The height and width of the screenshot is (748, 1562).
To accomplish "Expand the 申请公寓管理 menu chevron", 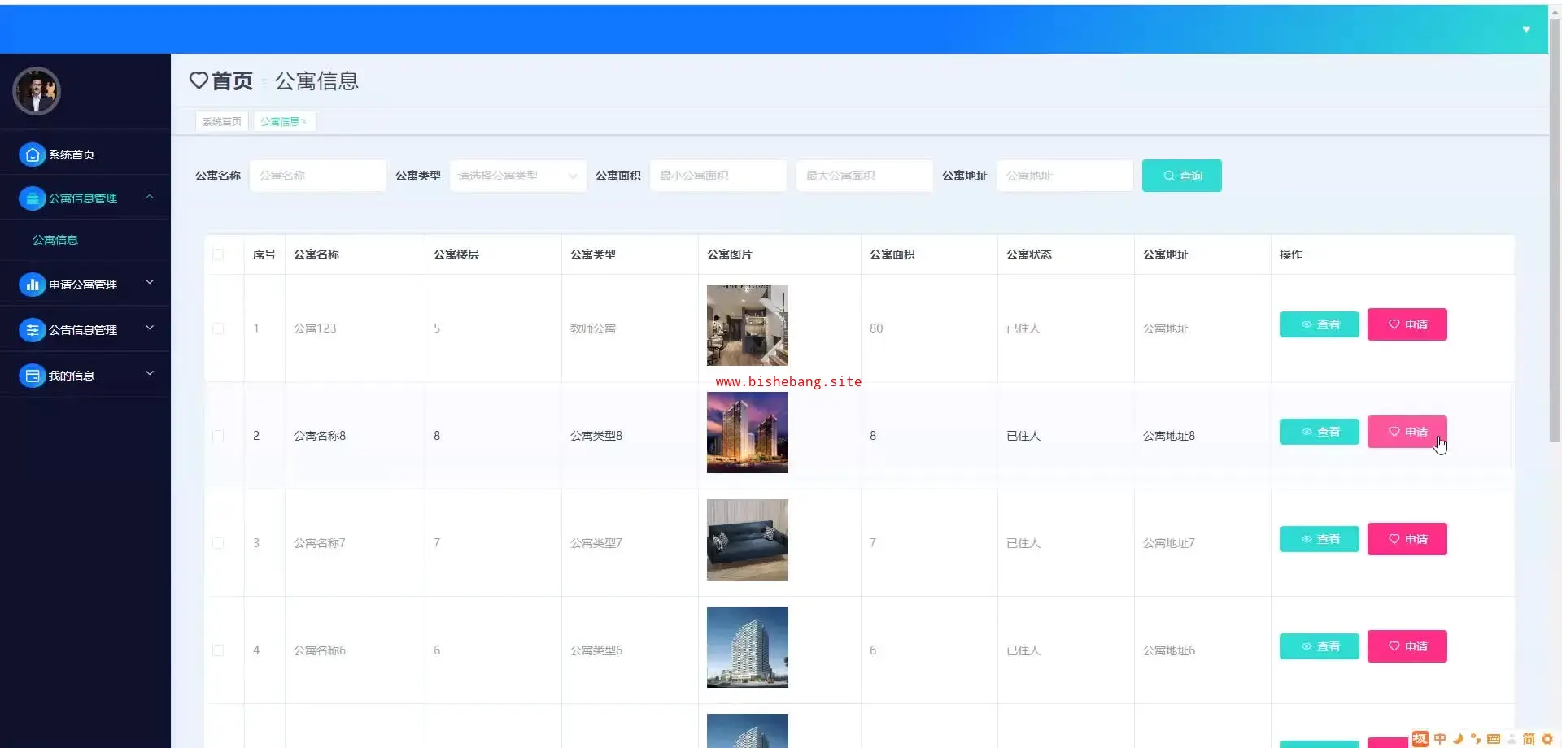I will 150,283.
